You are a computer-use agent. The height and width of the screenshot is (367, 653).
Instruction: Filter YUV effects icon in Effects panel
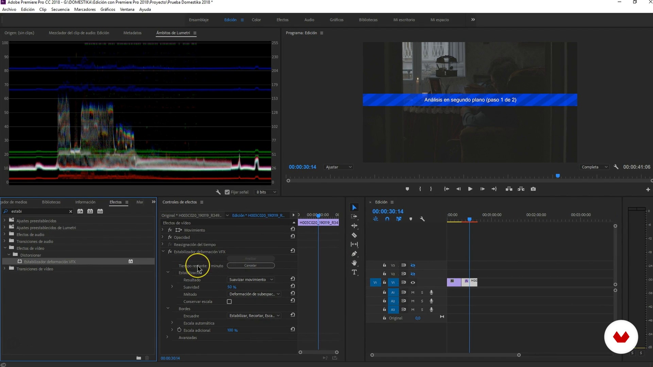coord(100,211)
